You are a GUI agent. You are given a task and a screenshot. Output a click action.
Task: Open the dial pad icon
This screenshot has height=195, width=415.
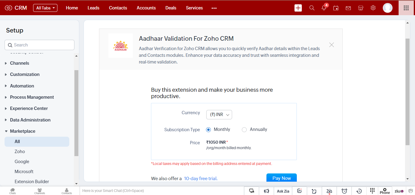[372, 191]
